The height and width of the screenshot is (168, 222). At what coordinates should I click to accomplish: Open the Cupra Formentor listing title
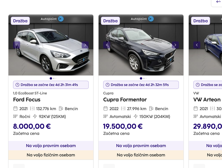tap(125, 100)
